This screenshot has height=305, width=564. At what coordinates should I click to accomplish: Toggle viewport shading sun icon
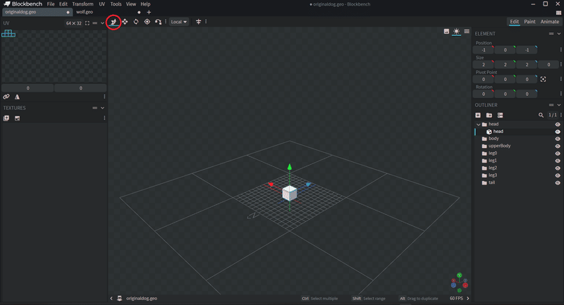point(456,32)
